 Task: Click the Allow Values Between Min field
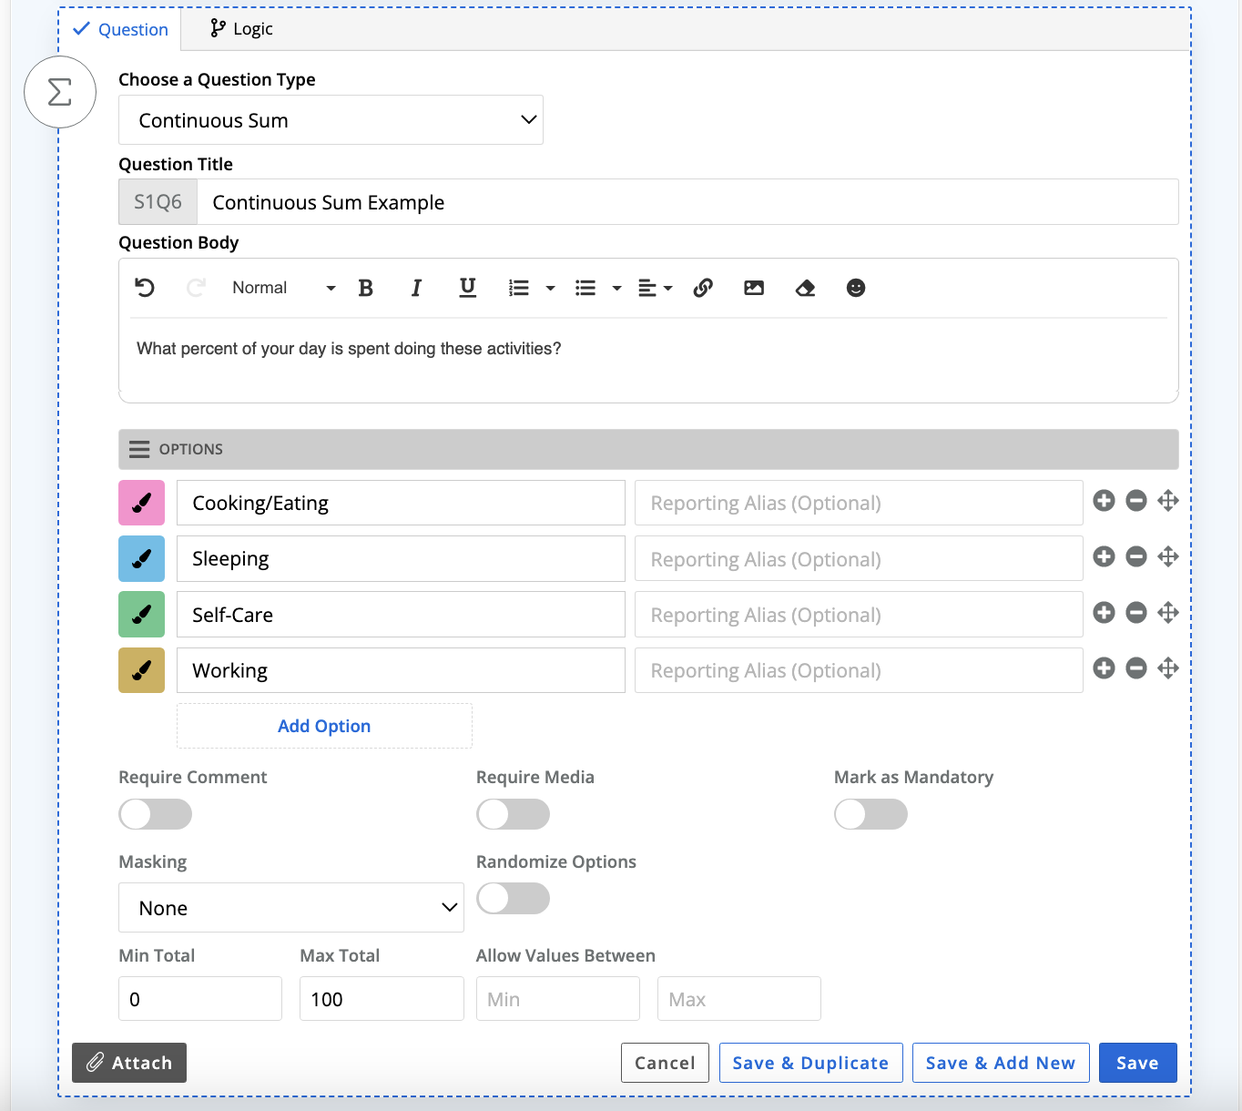(x=558, y=999)
